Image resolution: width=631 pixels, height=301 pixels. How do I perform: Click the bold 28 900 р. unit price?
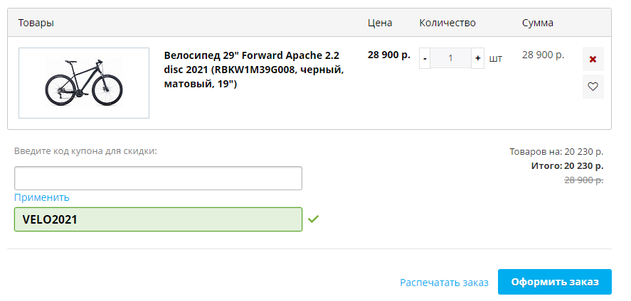click(389, 55)
